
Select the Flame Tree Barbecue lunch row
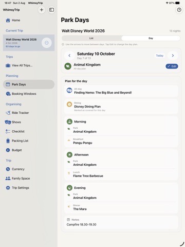pyautogui.click(x=121, y=174)
